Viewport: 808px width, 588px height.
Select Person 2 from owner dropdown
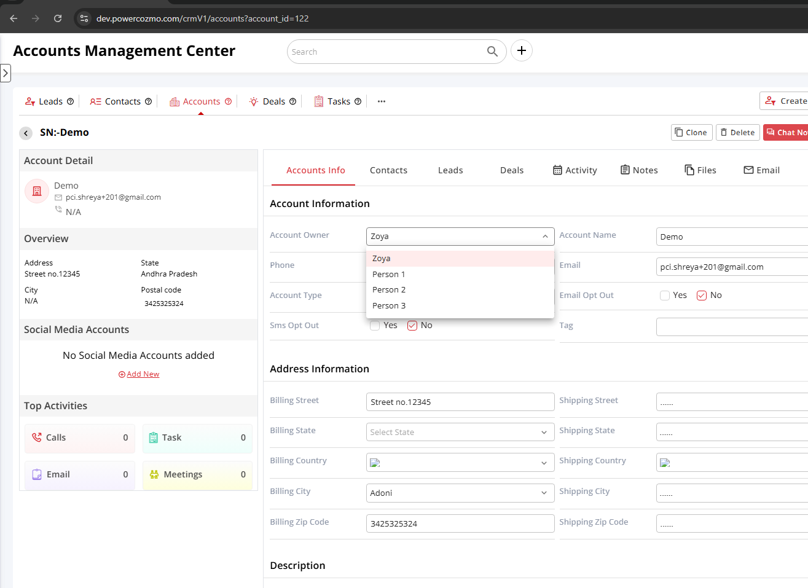click(x=389, y=290)
